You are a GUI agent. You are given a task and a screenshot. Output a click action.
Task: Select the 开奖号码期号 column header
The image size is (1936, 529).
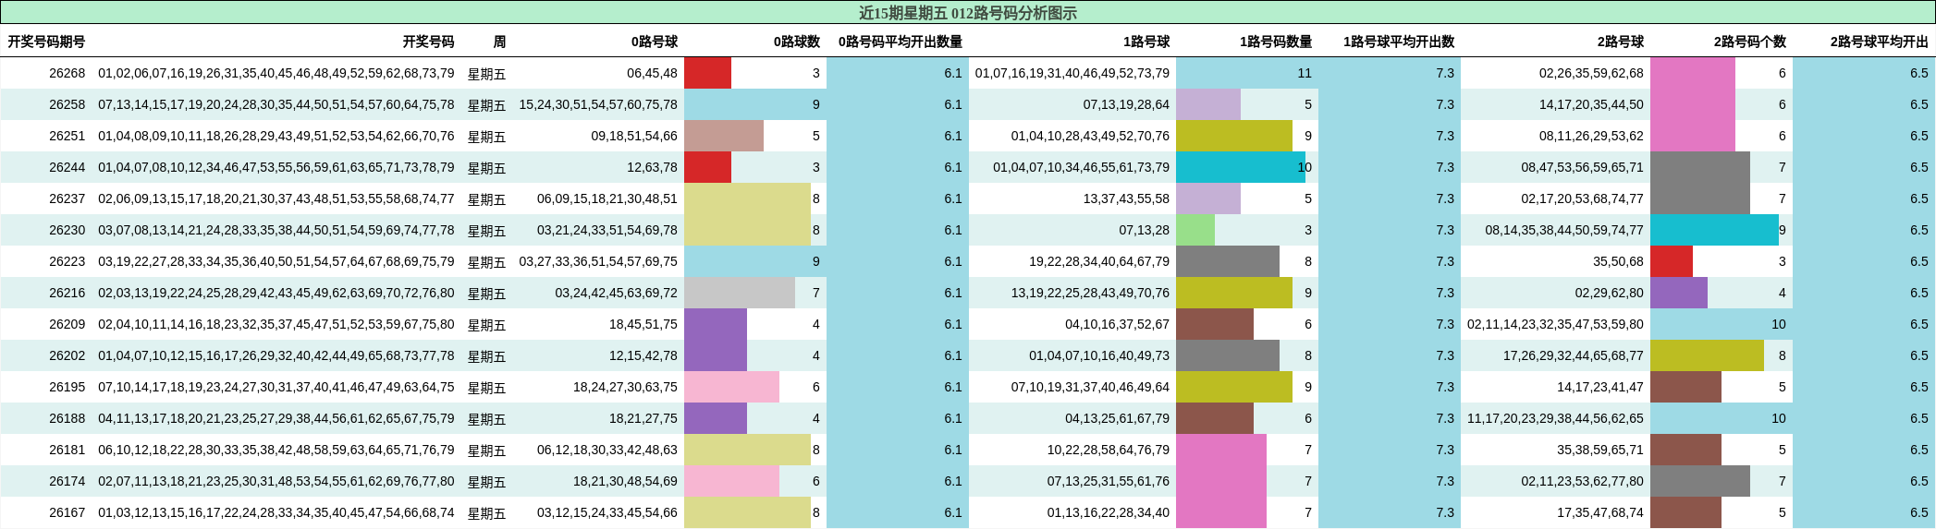click(46, 42)
